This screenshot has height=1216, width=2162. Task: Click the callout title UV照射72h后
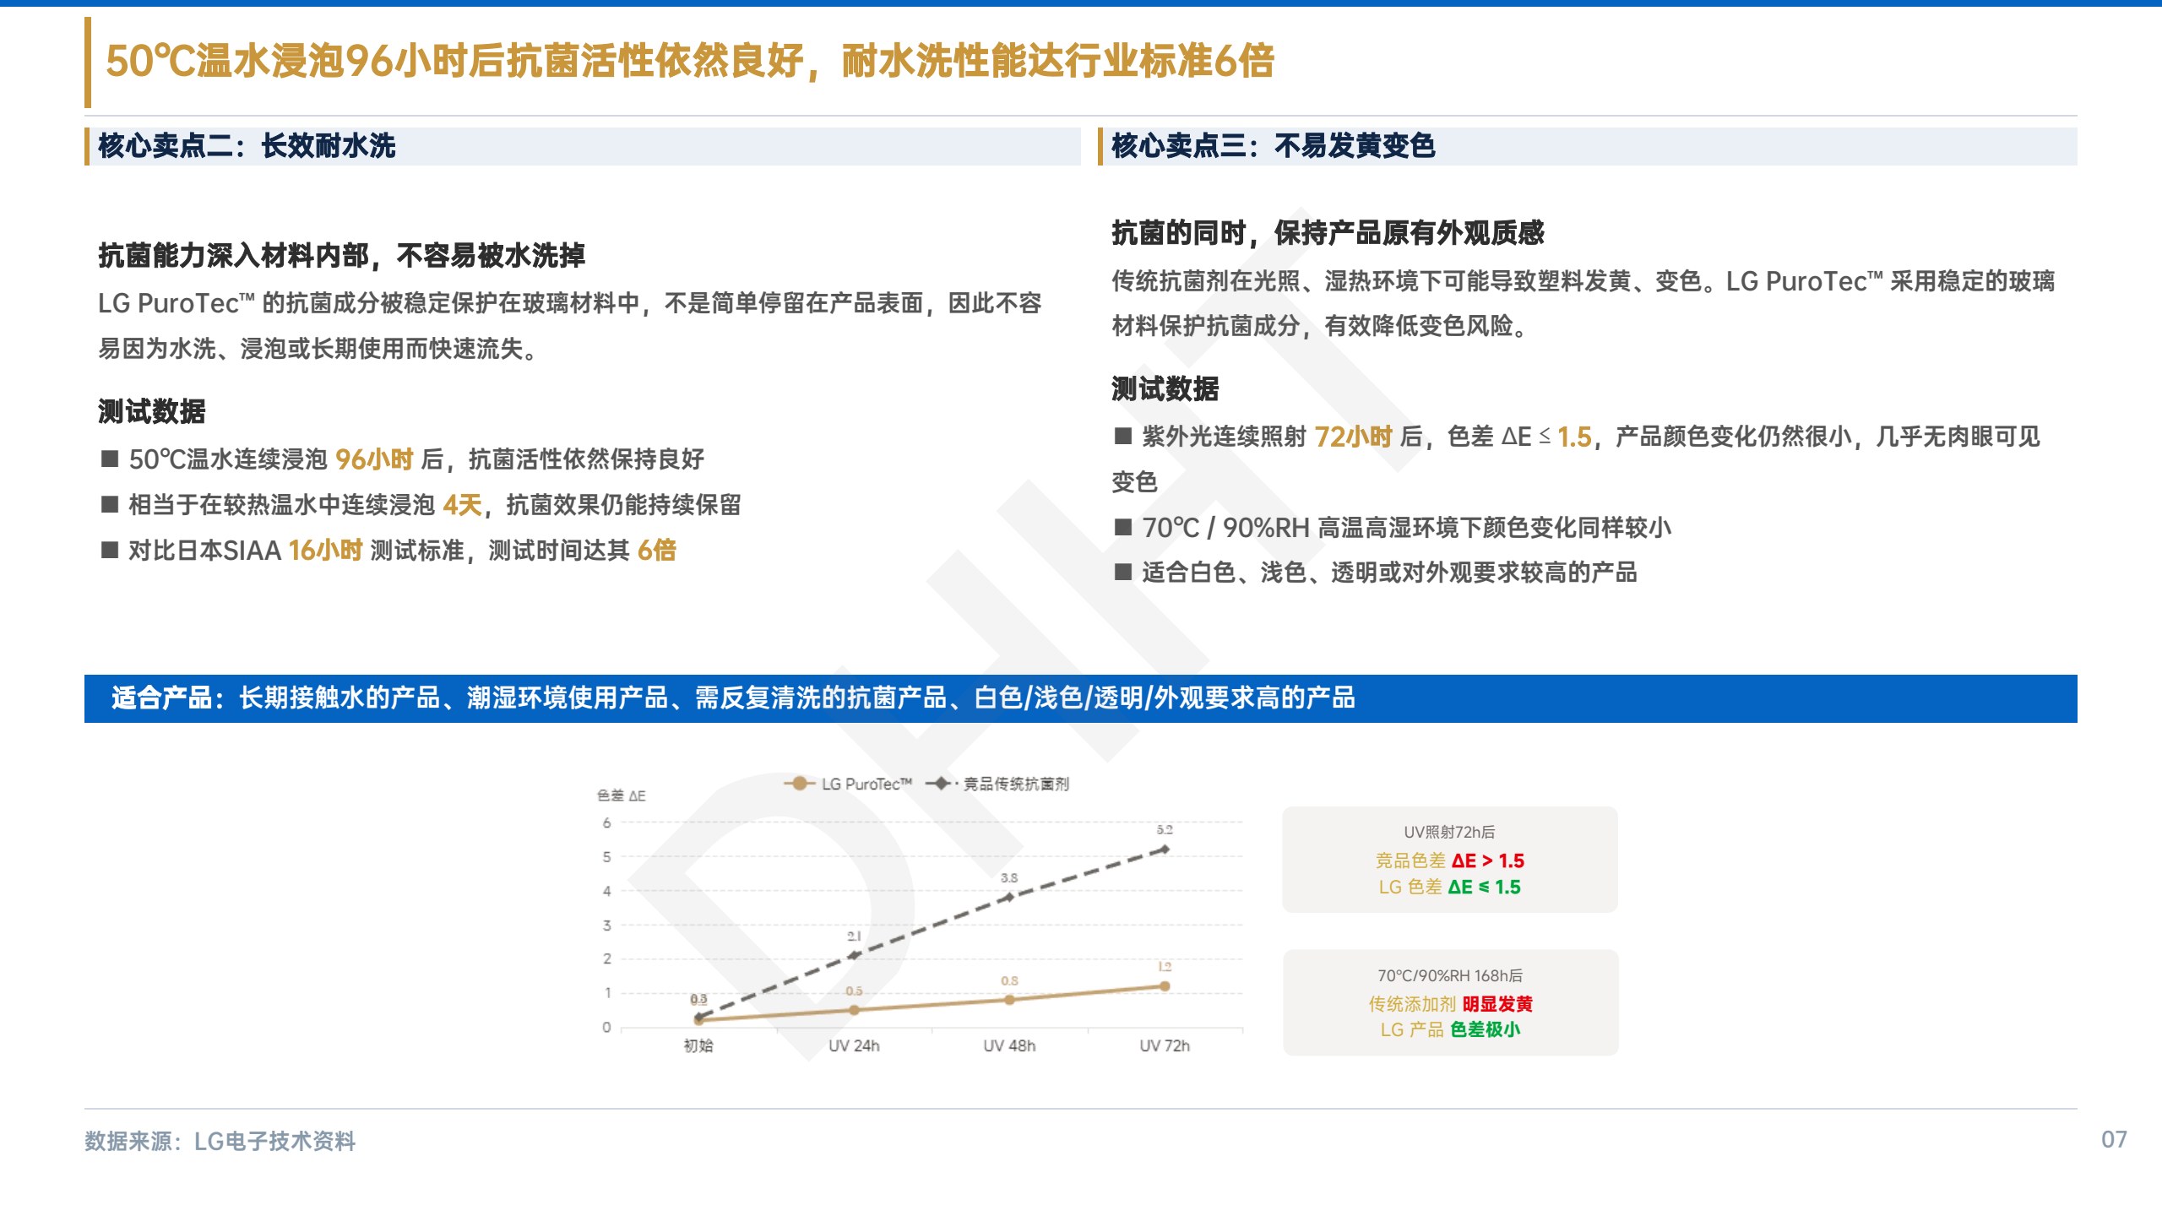[x=1449, y=833]
